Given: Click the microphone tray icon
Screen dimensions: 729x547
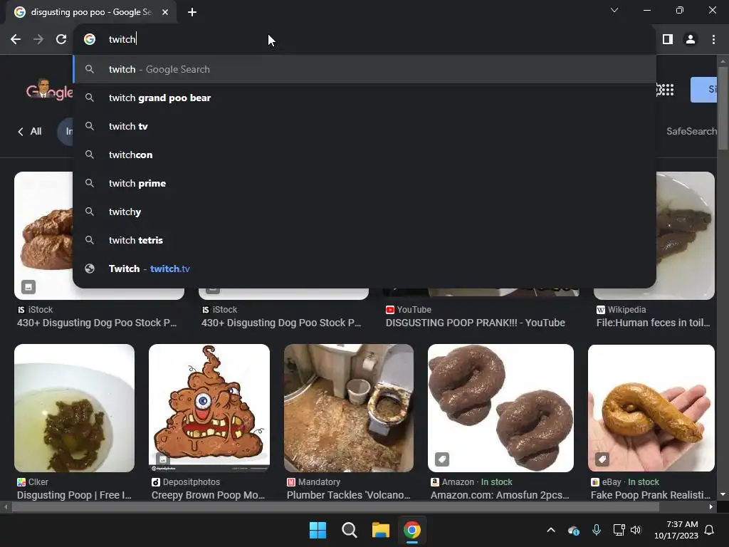Looking at the screenshot, I should pyautogui.click(x=597, y=530).
